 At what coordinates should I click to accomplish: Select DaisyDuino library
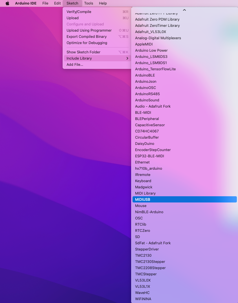point(185,143)
